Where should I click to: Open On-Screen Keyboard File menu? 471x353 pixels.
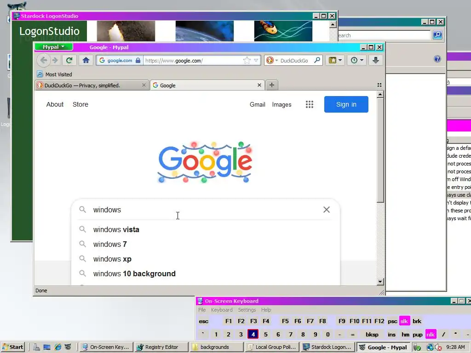202,310
